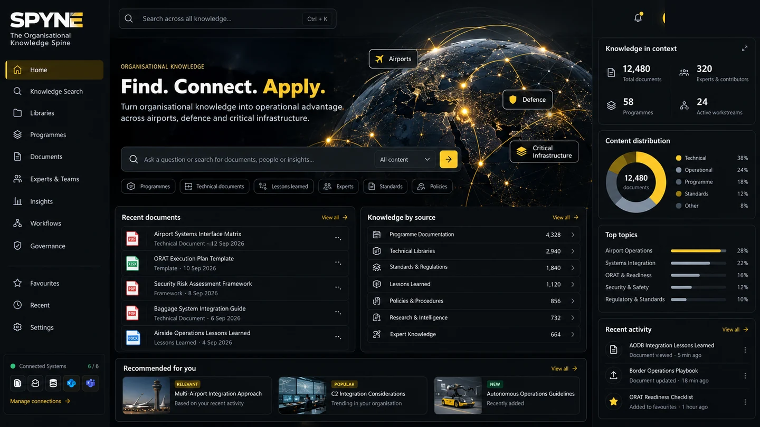Open the Microsoft Teams connected system icon
The width and height of the screenshot is (760, 427).
[x=90, y=383]
